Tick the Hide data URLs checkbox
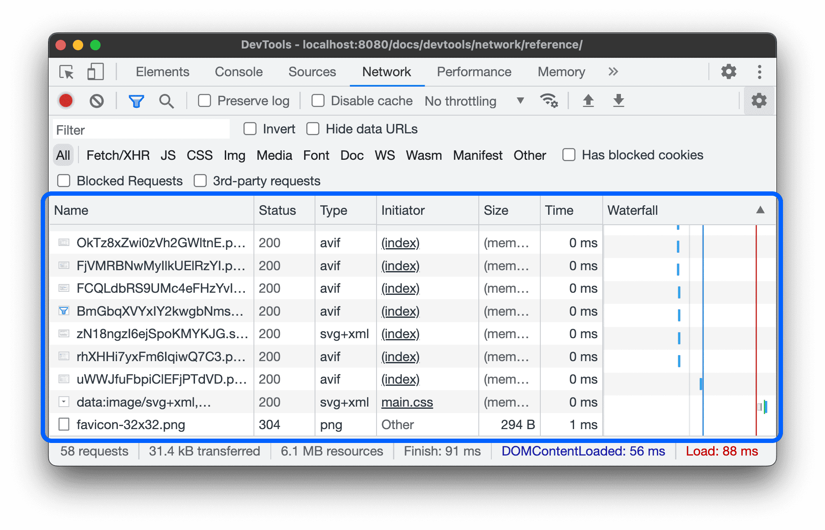Viewport: 825px width, 530px height. click(313, 129)
